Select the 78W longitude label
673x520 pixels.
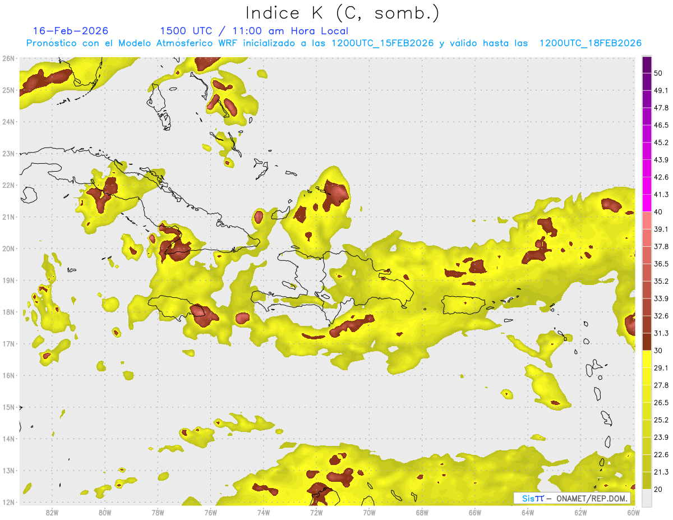tap(158, 512)
